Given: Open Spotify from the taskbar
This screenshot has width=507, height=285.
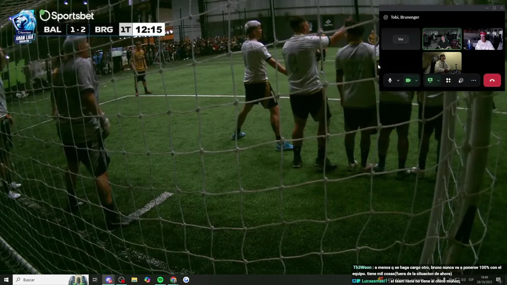Looking at the screenshot, I should click(160, 280).
